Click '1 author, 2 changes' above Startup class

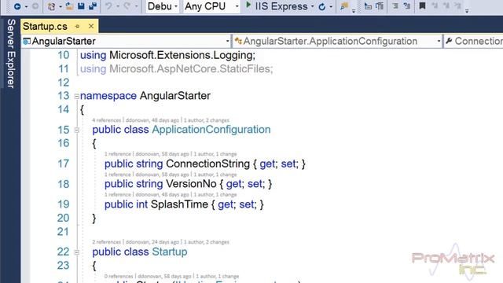point(206,242)
